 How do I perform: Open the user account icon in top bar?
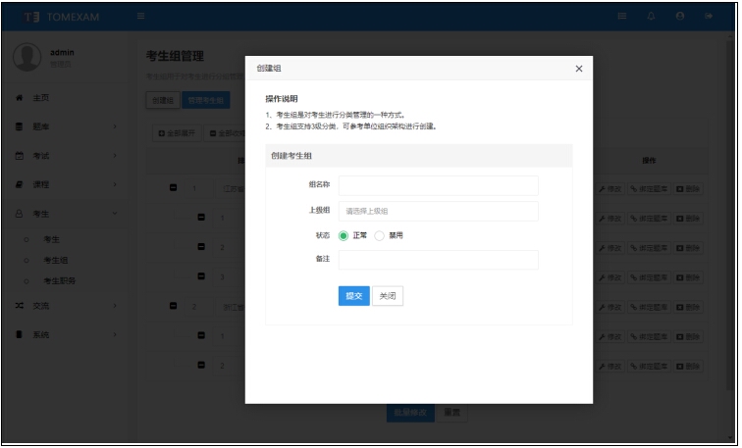tap(680, 16)
